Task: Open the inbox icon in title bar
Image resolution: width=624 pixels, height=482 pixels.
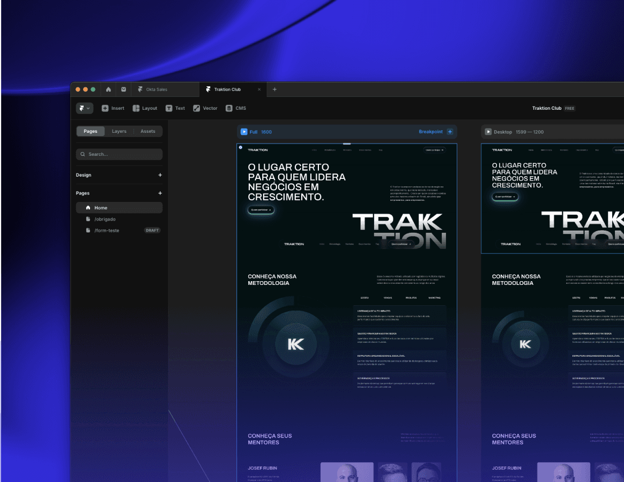Action: [124, 89]
